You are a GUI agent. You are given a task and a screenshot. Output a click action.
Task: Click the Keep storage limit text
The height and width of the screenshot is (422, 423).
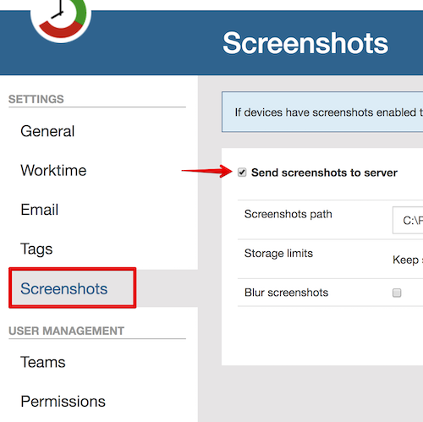click(x=408, y=260)
